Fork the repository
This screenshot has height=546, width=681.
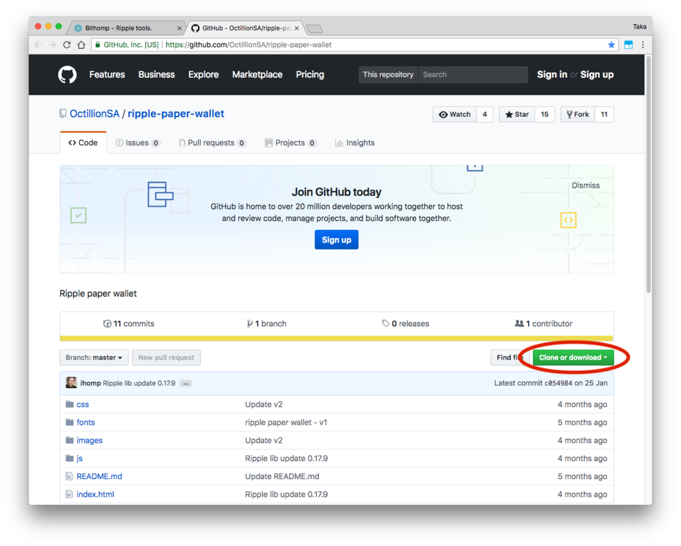(578, 115)
